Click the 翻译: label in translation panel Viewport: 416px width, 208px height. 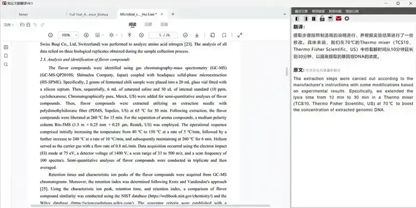click(x=299, y=27)
